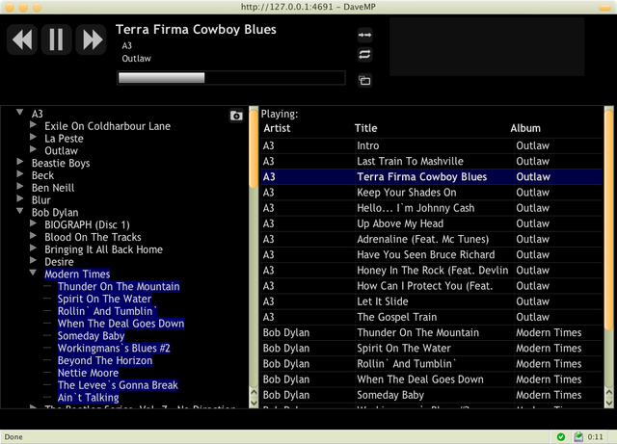Click Let It Slide in playlist

(432, 301)
